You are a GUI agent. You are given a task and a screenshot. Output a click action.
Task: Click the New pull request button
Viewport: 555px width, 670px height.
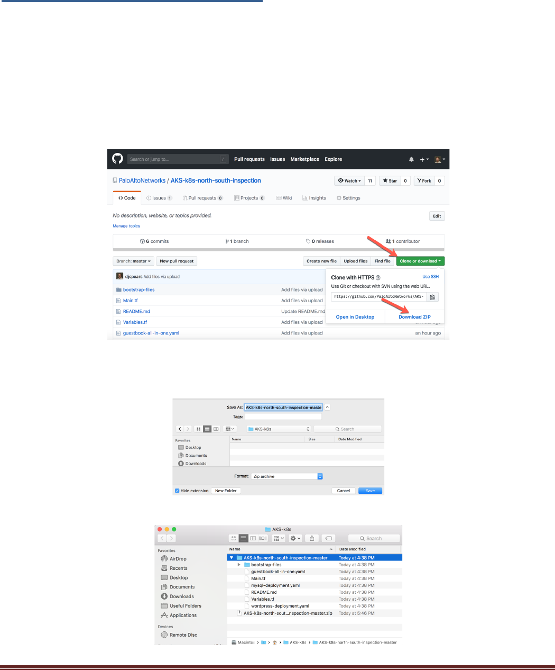pyautogui.click(x=177, y=261)
